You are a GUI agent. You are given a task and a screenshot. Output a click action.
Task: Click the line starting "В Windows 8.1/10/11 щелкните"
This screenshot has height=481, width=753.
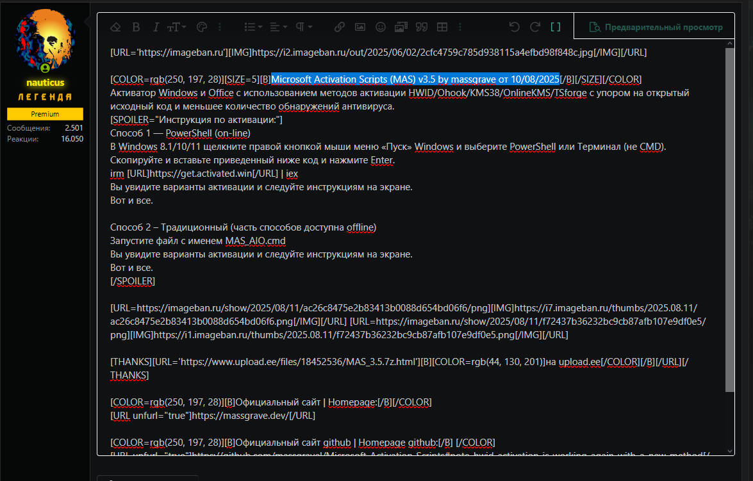[388, 147]
